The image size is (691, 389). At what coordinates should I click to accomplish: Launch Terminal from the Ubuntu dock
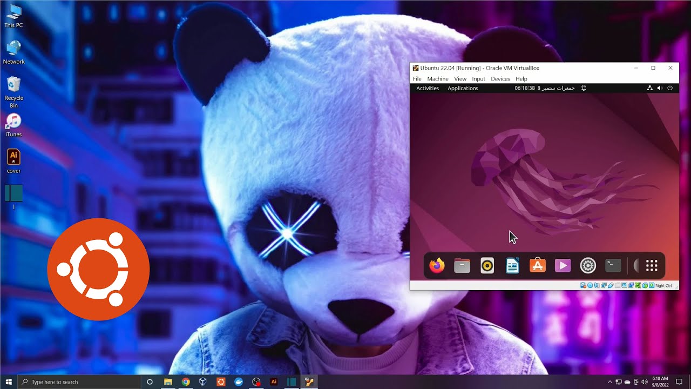(x=613, y=265)
